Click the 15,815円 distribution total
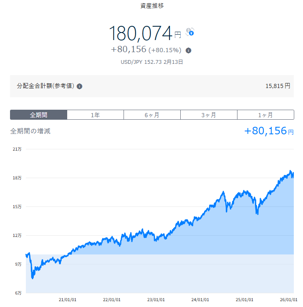The width and height of the screenshot is (303, 307). point(278,86)
